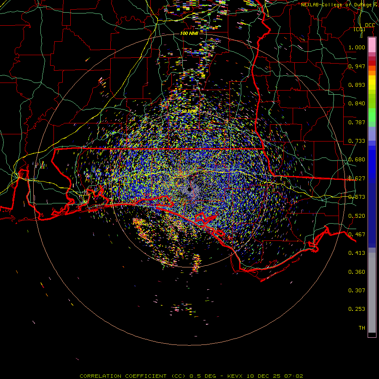The height and width of the screenshot is (379, 379).
Task: Click the 0.680 scale value
Action: click(x=357, y=160)
